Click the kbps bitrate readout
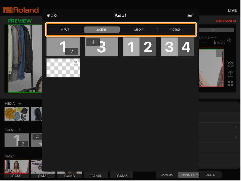Viewport: 241px width, 181px height. pos(214,43)
